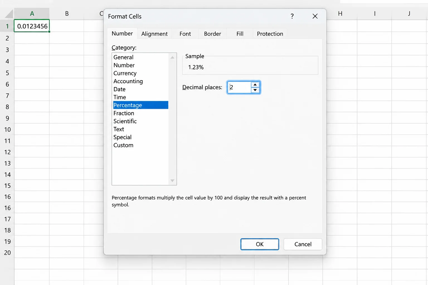The image size is (428, 285).
Task: Select row 20 header
Action: pos(7,252)
